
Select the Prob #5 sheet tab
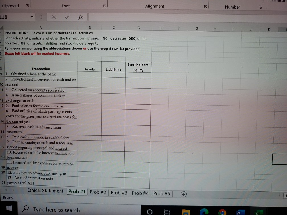point(161,193)
